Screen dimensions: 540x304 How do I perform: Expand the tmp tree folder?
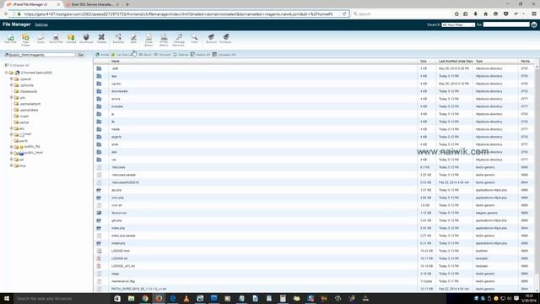(11, 166)
